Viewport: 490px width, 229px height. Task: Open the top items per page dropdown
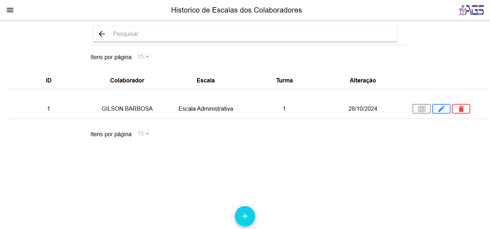coord(143,57)
